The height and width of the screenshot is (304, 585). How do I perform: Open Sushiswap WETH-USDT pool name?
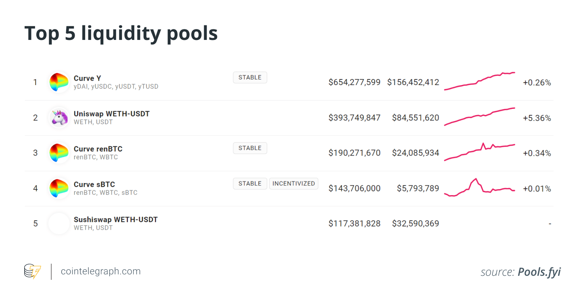point(116,220)
